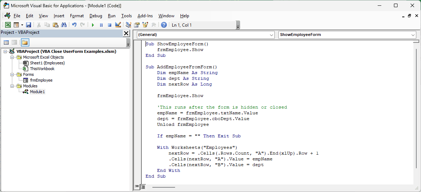Click the View Code icon in Project pane

pyautogui.click(x=6, y=42)
